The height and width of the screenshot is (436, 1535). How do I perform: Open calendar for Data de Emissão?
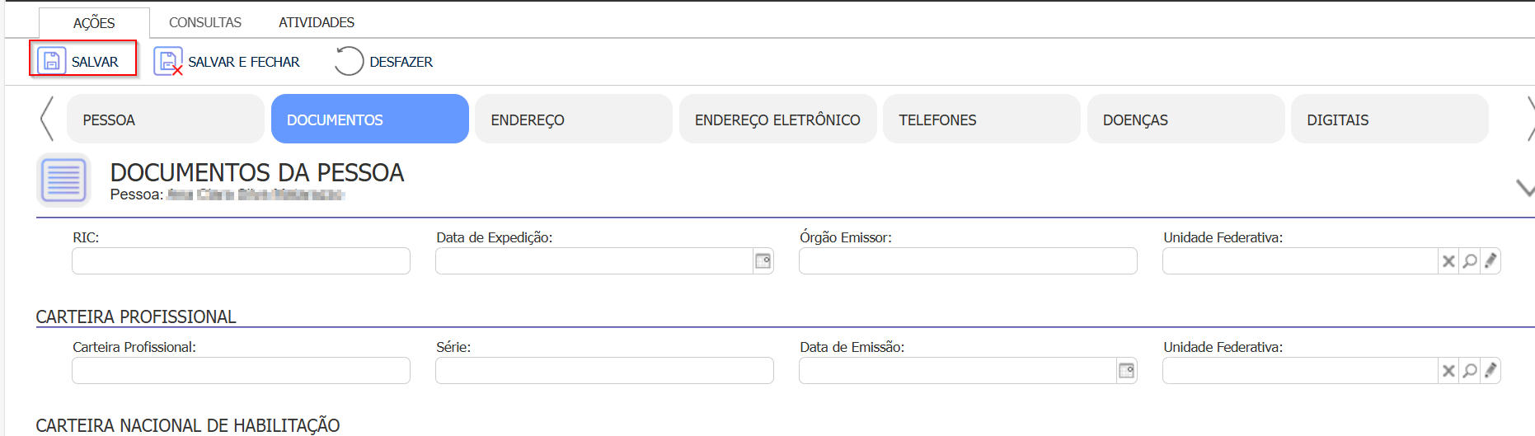pyautogui.click(x=1127, y=371)
